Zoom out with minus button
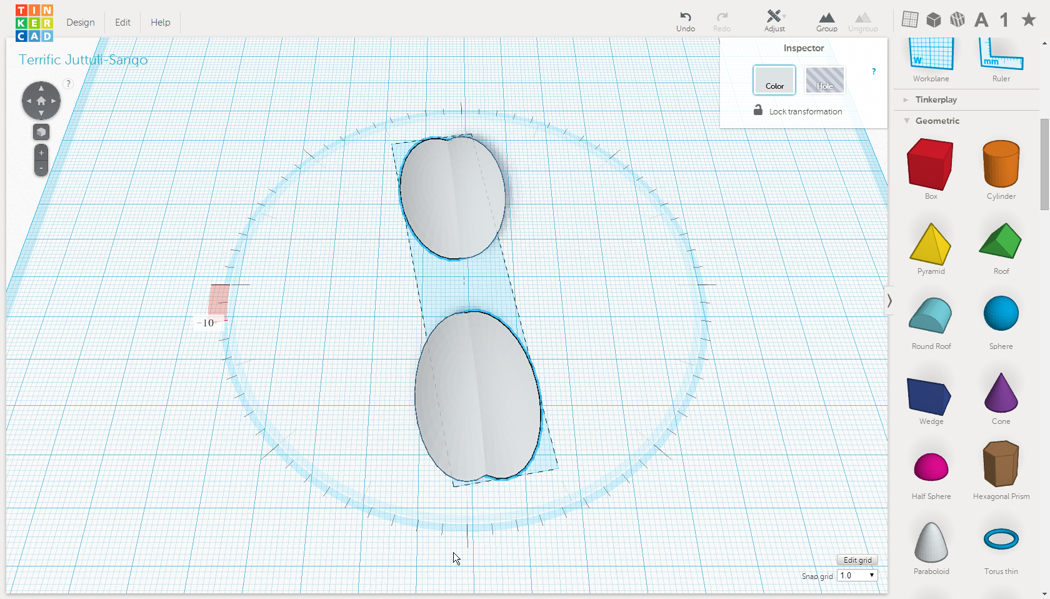Screen dimensions: 1050x599 tap(41, 168)
